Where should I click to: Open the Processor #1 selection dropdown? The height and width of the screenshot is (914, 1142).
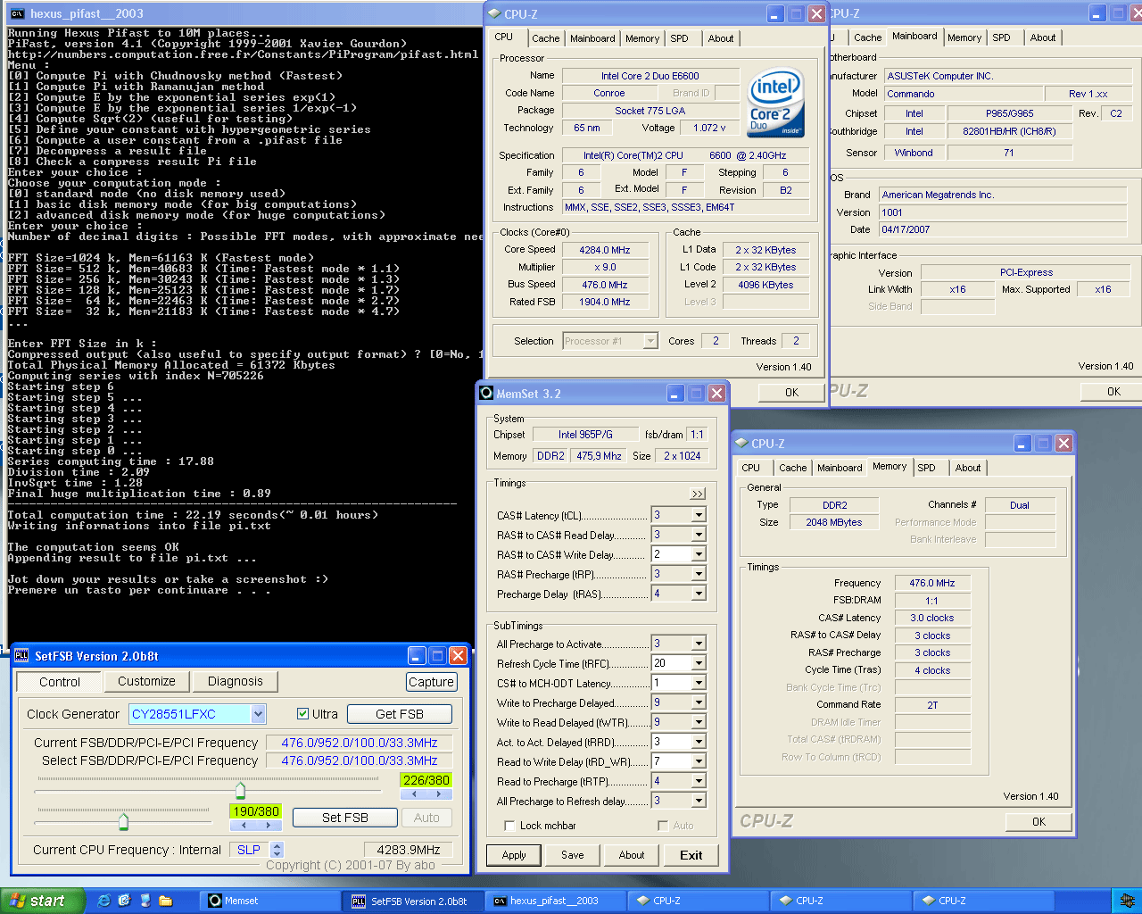point(650,341)
